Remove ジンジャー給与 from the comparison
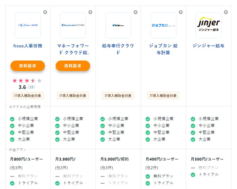 226,12
